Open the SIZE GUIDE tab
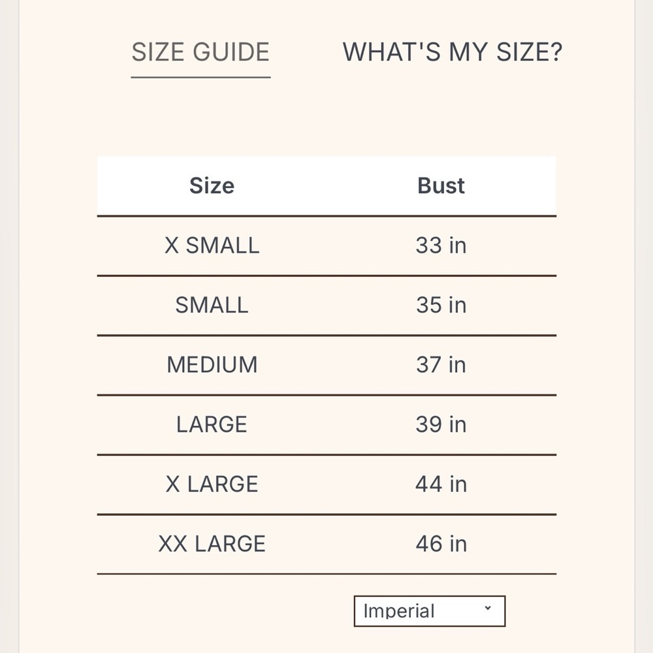653x653 pixels. pos(200,52)
